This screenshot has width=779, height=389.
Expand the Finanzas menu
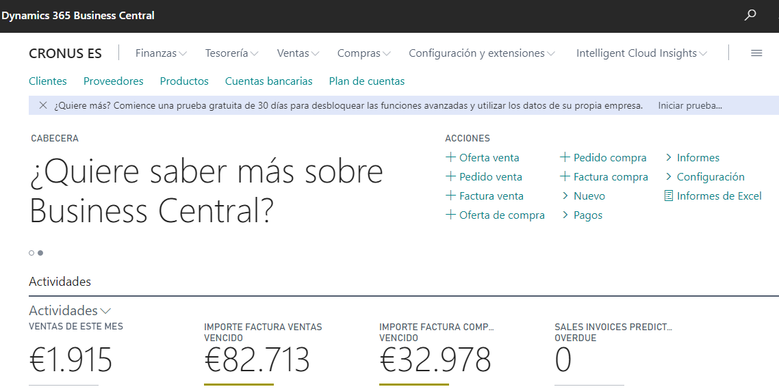161,53
